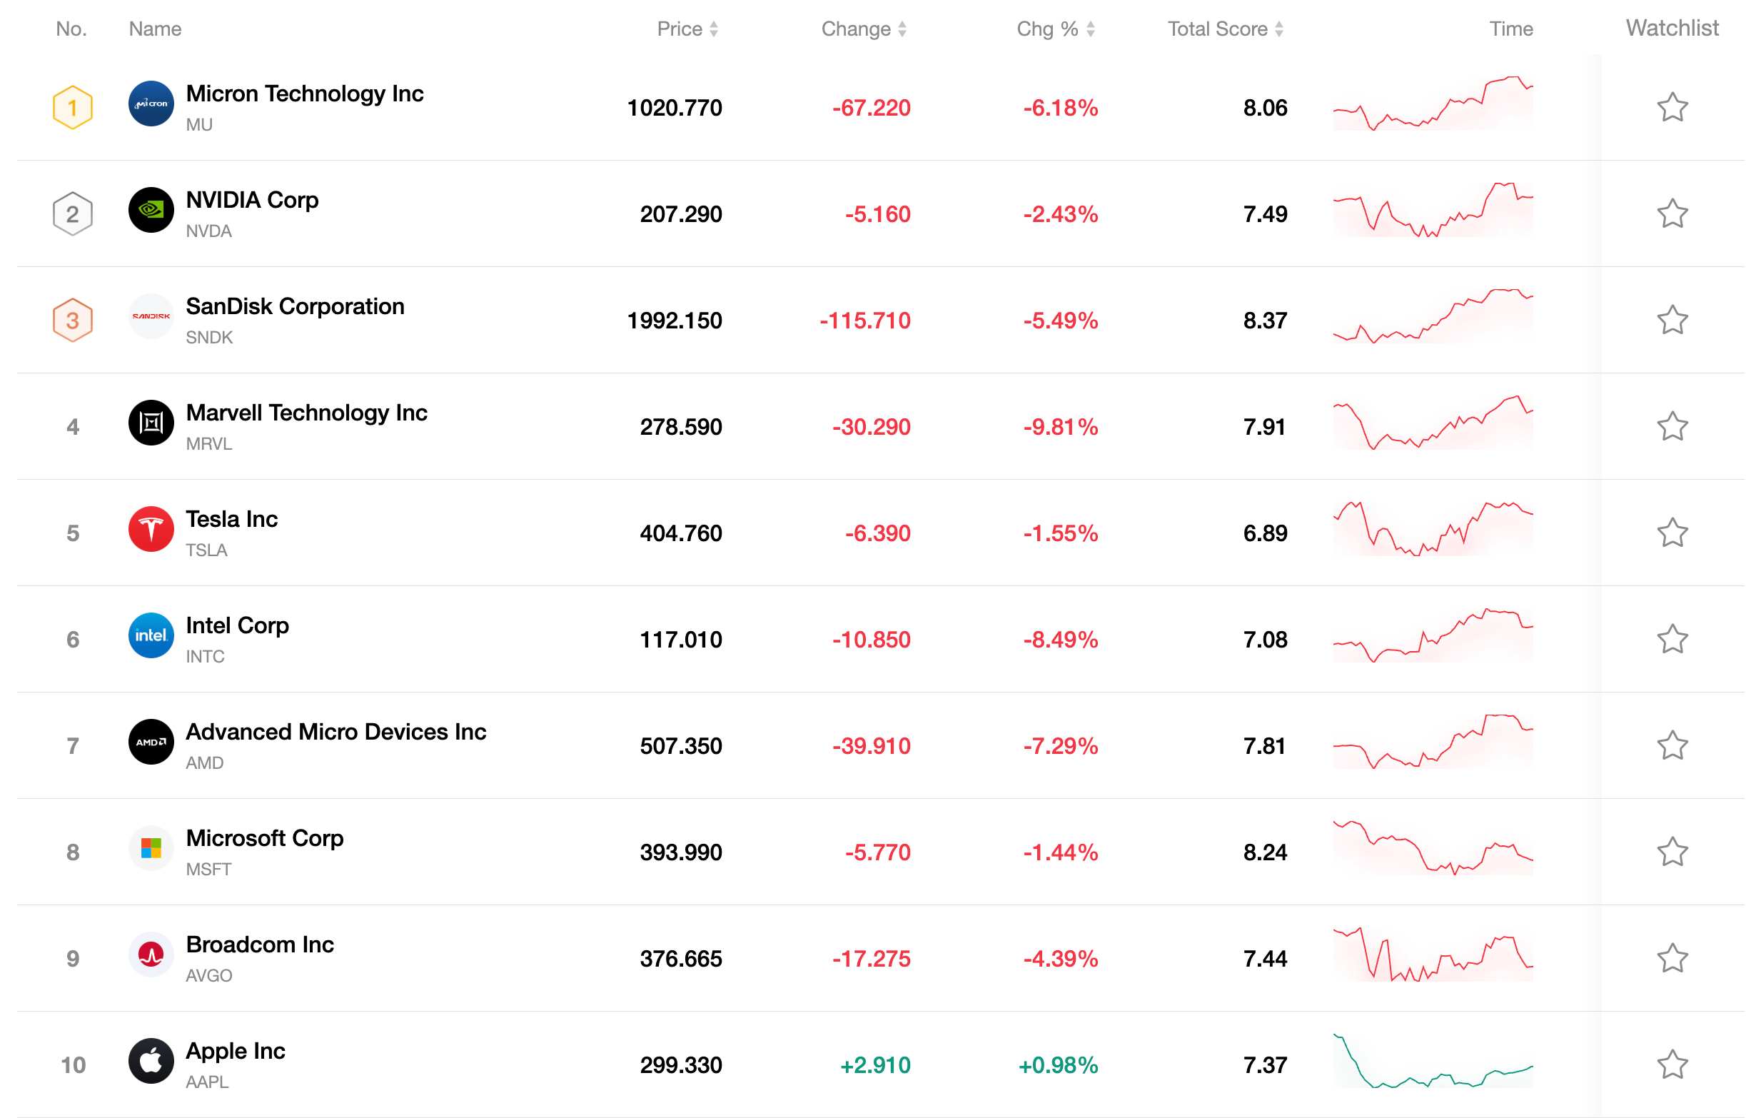Open the Intel Corp logo icon

tap(151, 635)
